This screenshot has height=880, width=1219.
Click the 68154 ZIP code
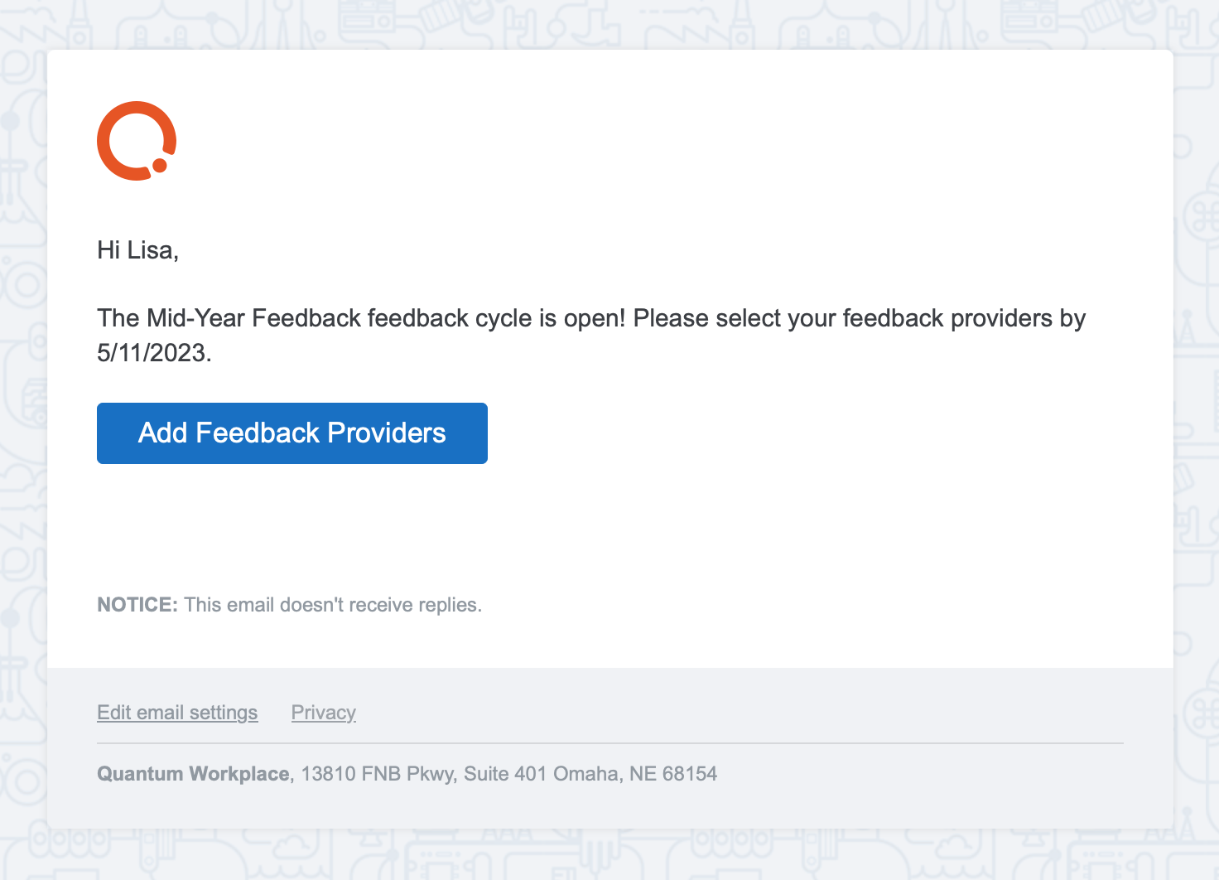click(x=690, y=774)
